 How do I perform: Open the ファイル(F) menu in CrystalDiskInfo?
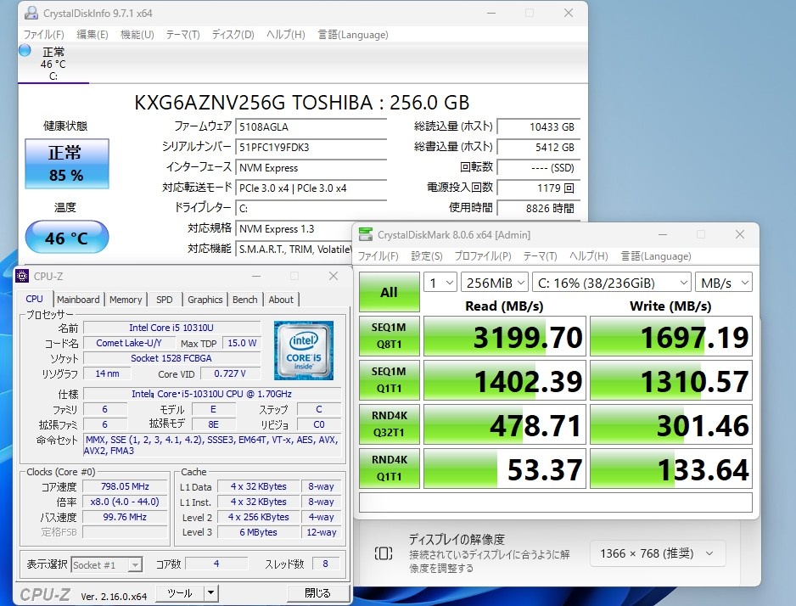click(x=43, y=35)
